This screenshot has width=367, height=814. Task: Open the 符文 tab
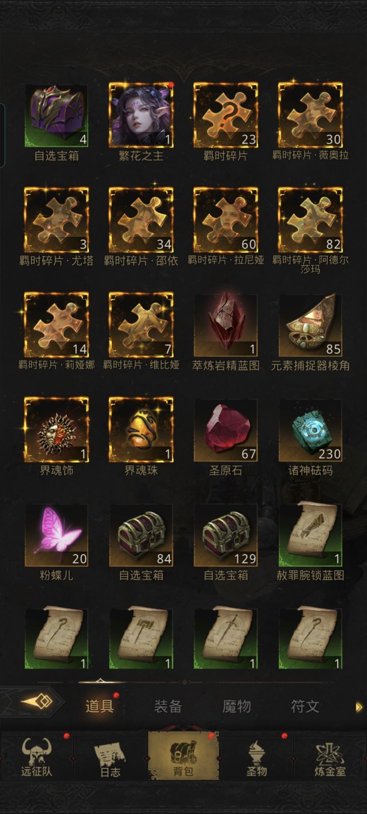305,706
